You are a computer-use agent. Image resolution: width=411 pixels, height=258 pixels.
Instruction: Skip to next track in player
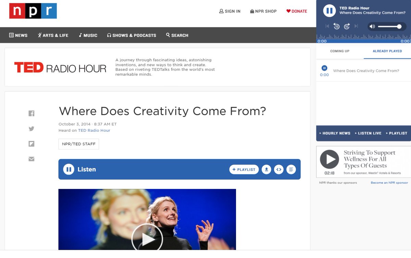[x=356, y=26]
